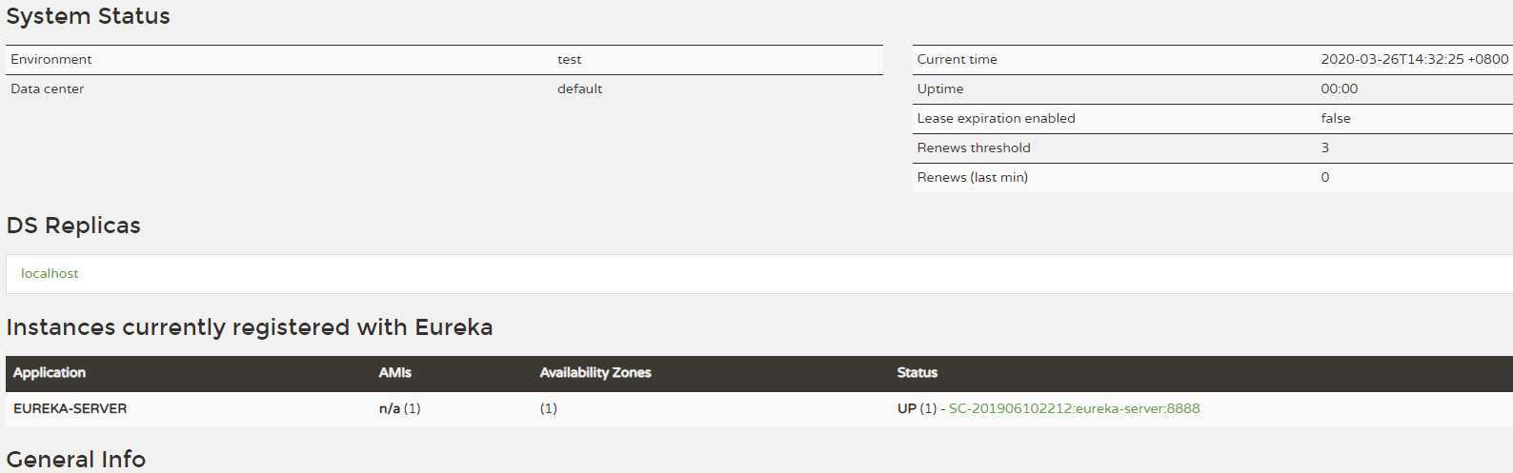Select the Application column header
This screenshot has height=473, width=1513.
coord(50,373)
